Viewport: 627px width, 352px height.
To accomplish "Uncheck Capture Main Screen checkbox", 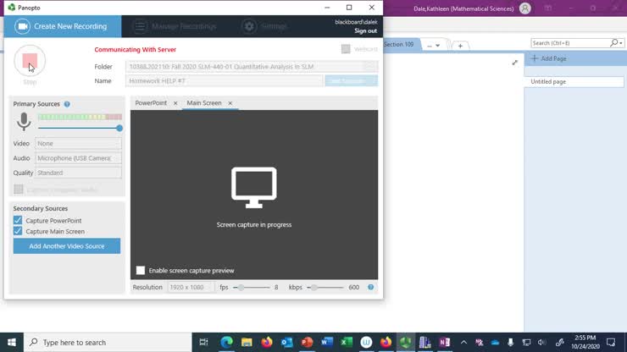I will click(x=18, y=231).
